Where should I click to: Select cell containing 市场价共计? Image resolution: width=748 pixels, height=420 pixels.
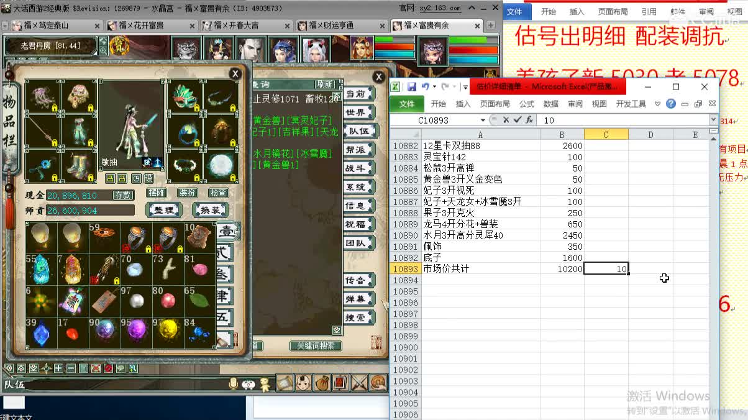pos(480,269)
